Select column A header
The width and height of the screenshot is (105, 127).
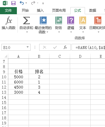[x=19, y=56]
